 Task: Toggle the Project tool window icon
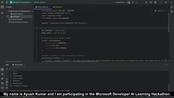2,7
